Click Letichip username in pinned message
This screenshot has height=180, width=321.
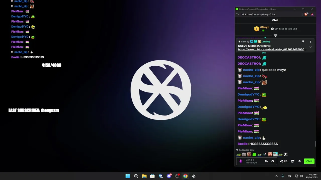tap(266, 42)
